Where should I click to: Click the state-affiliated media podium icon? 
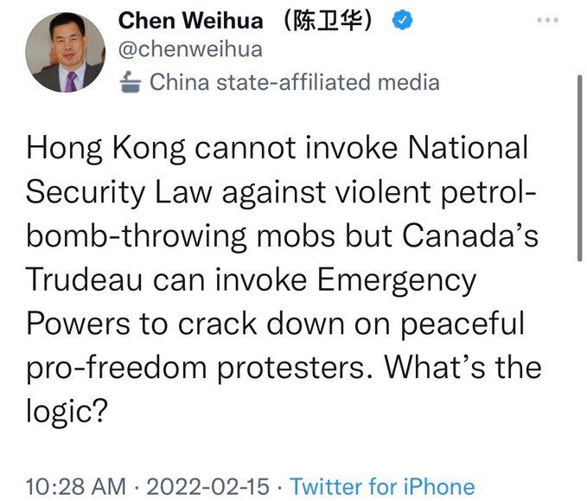tap(131, 81)
